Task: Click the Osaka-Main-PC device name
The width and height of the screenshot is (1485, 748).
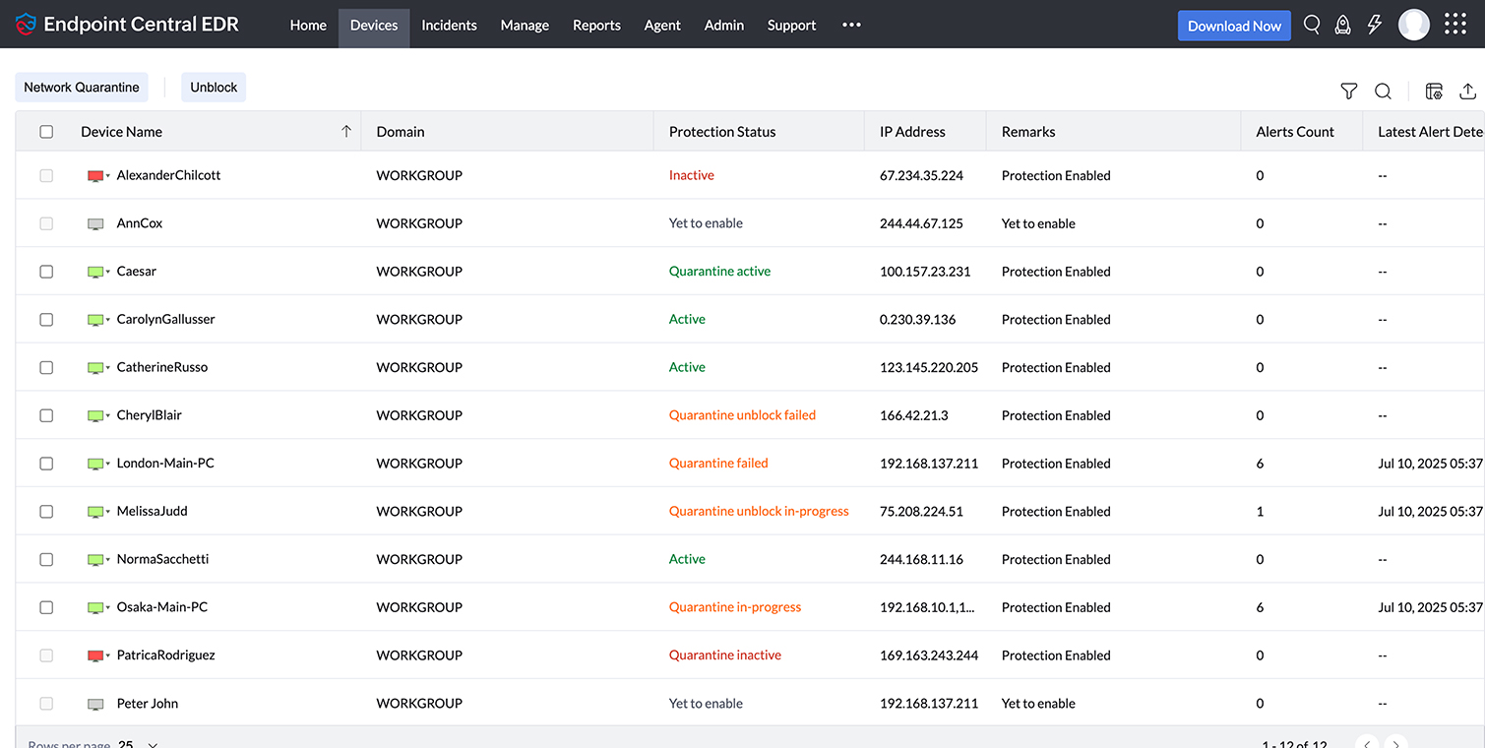Action: tap(162, 607)
